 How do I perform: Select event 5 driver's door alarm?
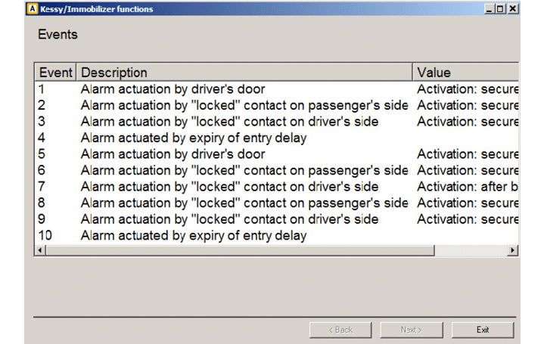tap(173, 154)
